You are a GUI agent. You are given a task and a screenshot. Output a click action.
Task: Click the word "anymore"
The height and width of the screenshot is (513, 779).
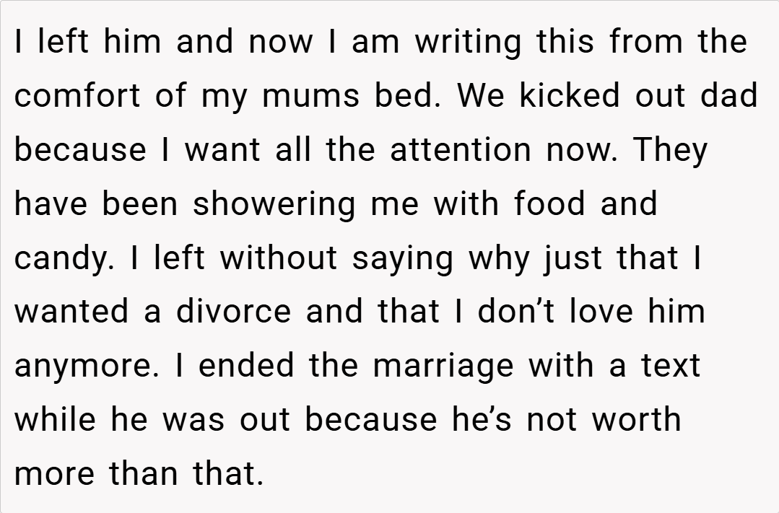pyautogui.click(x=85, y=366)
